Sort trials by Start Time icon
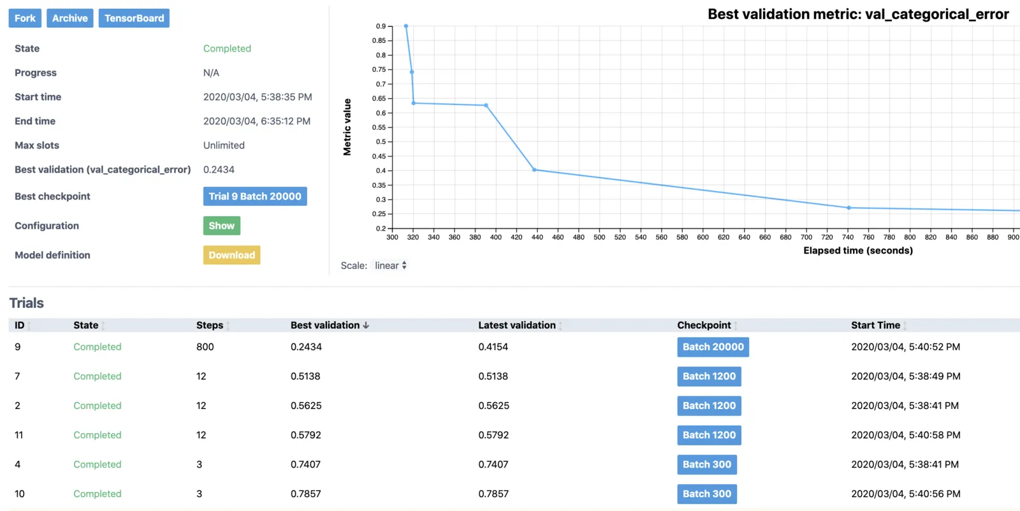The image size is (1020, 511). click(x=905, y=326)
